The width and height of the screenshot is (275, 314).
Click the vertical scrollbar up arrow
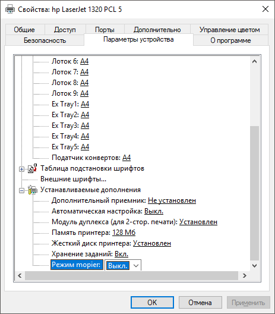(254, 61)
